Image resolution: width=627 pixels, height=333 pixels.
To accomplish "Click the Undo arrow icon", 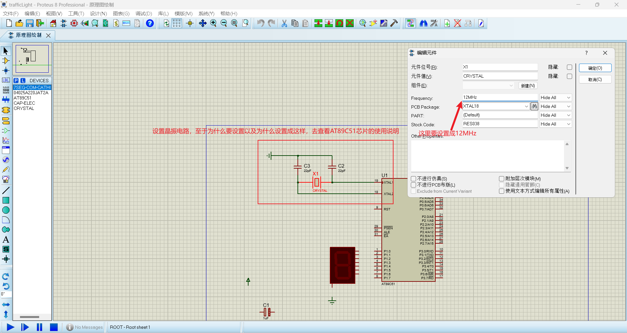I will pos(261,23).
